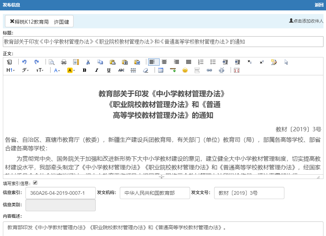Insert a smiley emoticon

(x=185, y=70)
